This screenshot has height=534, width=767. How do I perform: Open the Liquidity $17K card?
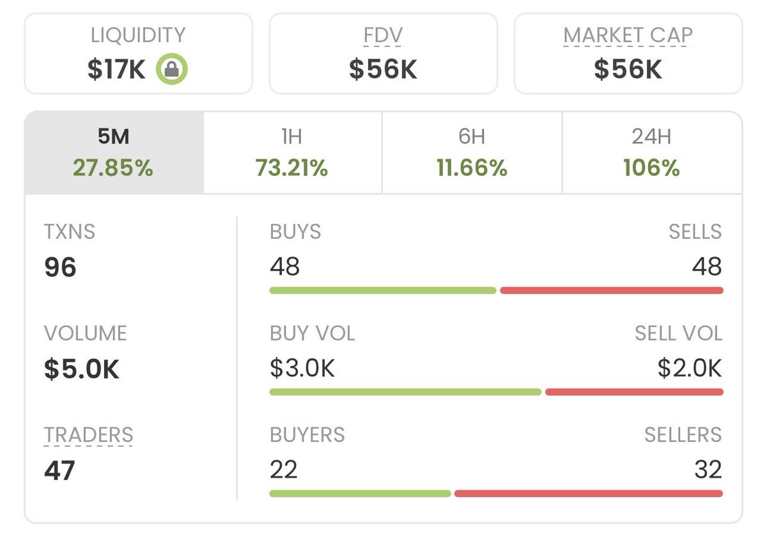[138, 54]
